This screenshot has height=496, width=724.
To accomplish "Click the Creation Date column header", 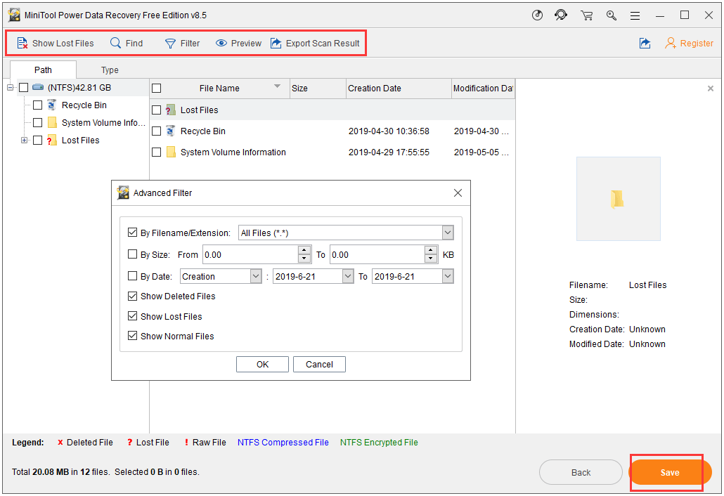I will click(x=399, y=88).
